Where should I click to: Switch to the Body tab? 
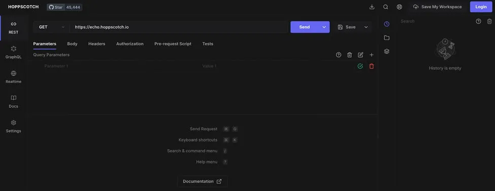72,44
